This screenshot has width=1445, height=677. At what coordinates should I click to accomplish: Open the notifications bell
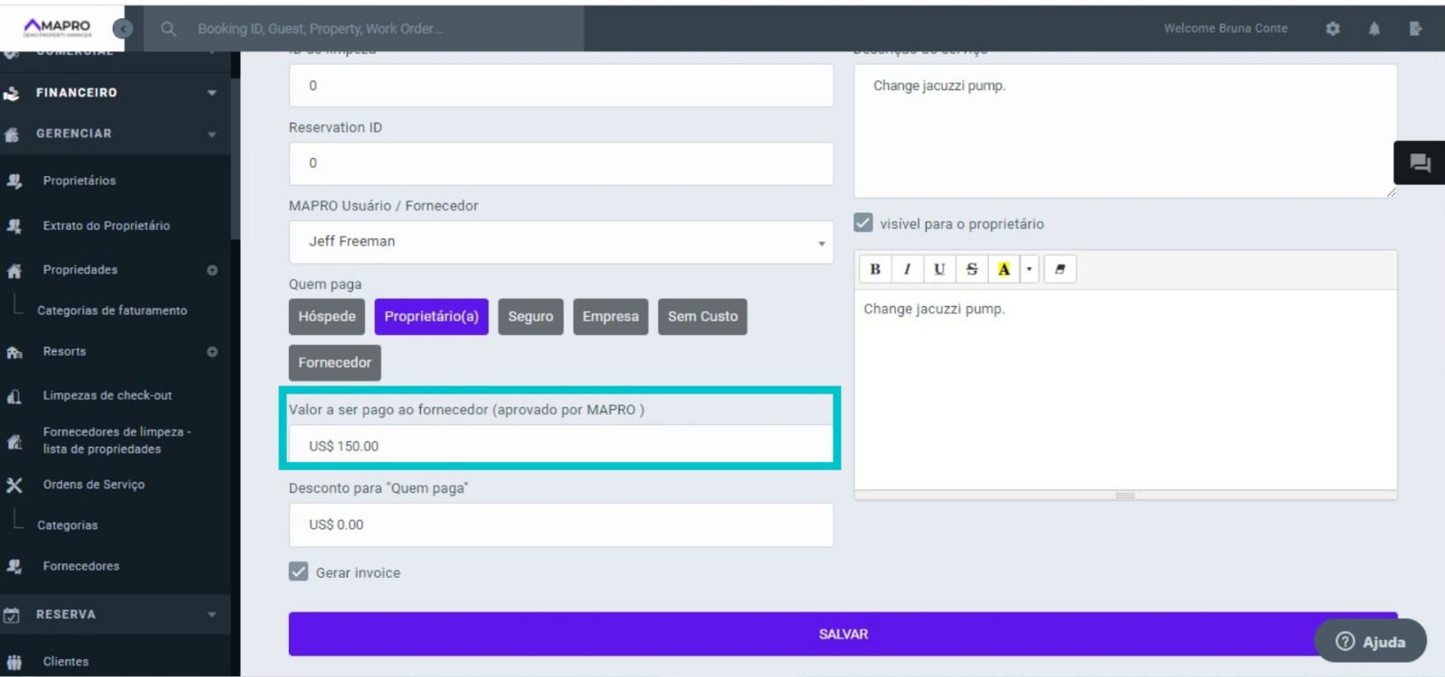coord(1374,29)
